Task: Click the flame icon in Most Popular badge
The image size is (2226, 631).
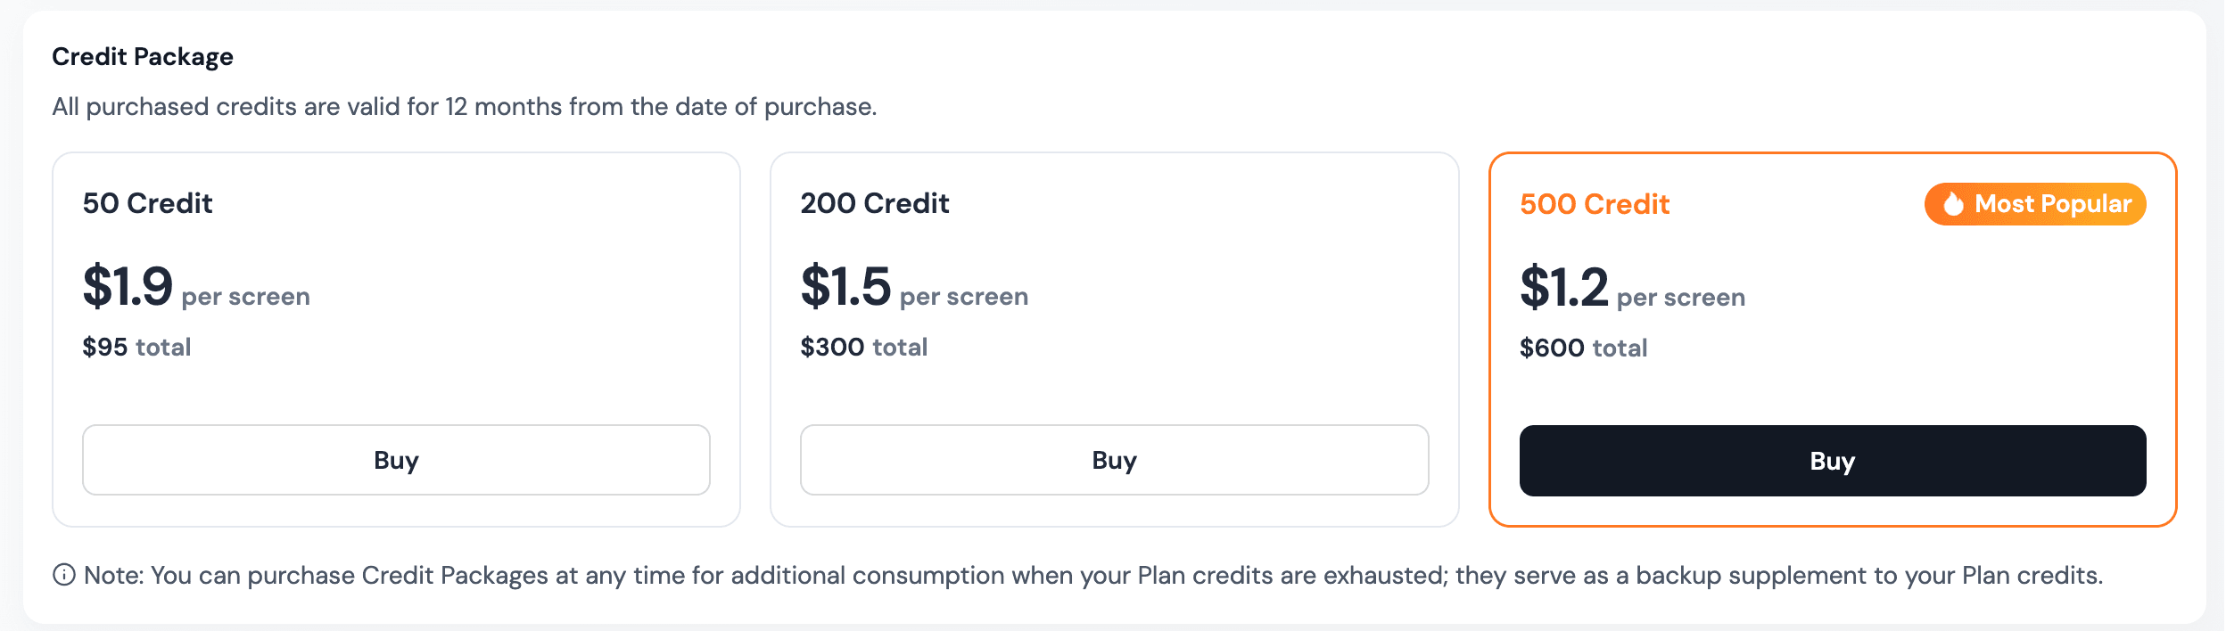Action: click(1954, 204)
